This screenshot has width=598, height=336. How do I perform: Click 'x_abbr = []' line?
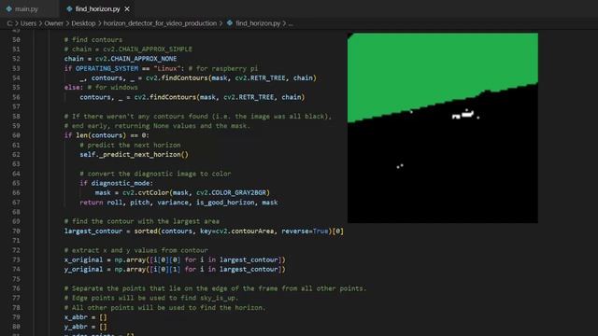[85, 317]
